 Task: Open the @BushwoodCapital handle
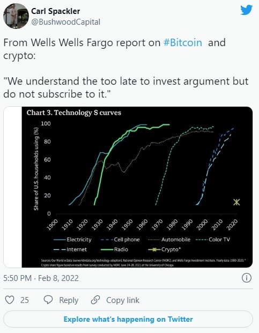(x=66, y=22)
